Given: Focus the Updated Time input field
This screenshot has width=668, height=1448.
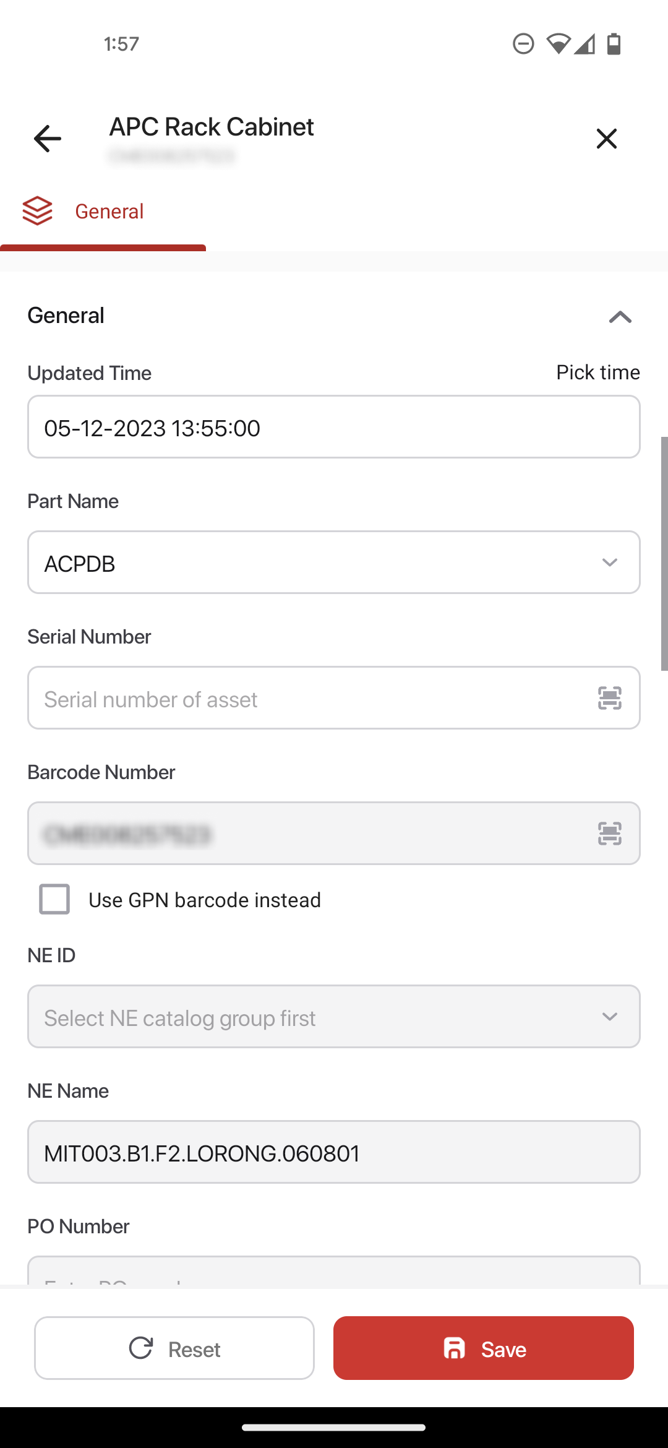Looking at the screenshot, I should tap(334, 427).
